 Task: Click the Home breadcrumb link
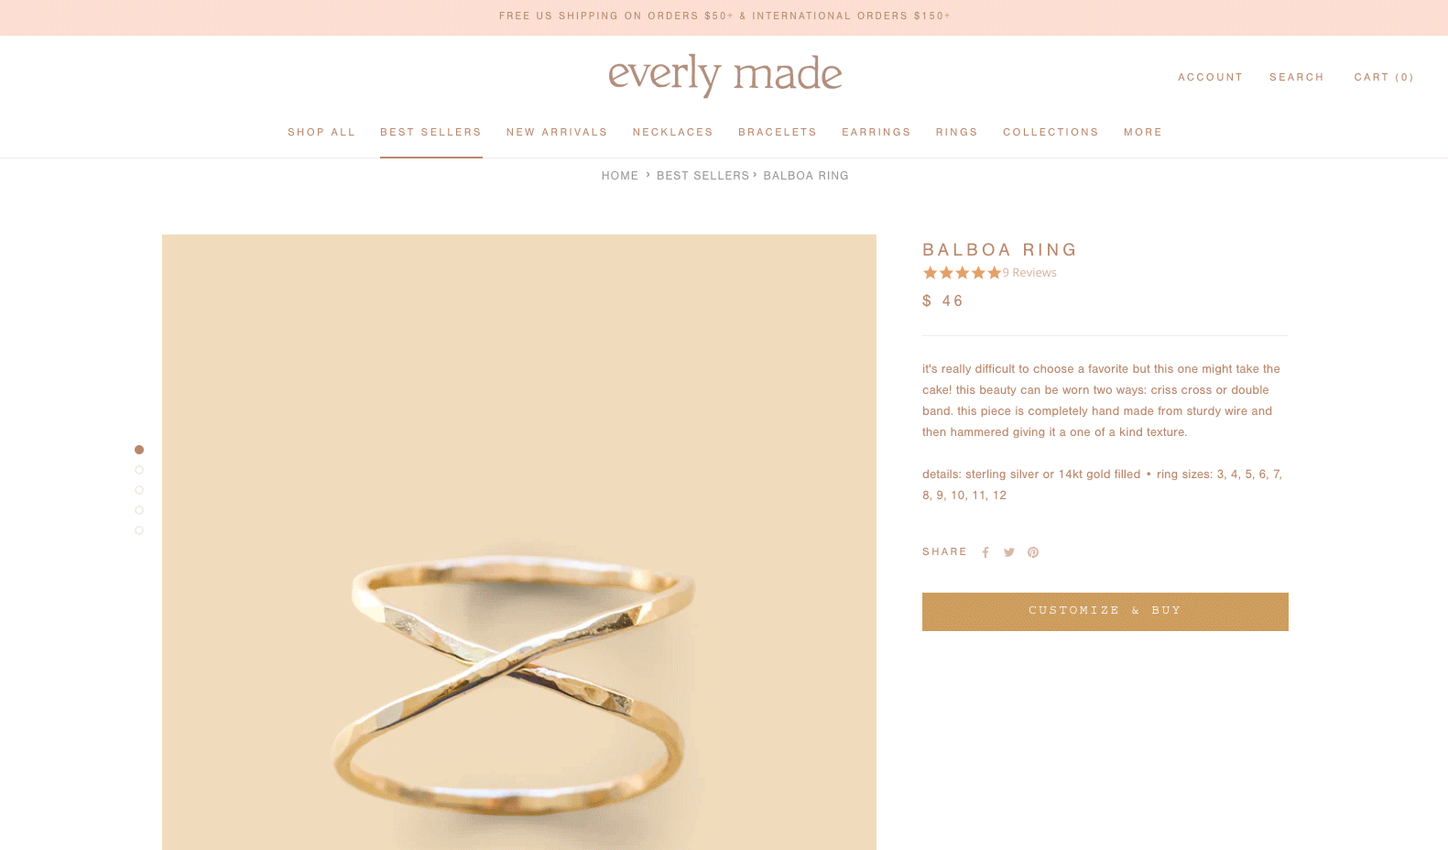(620, 176)
